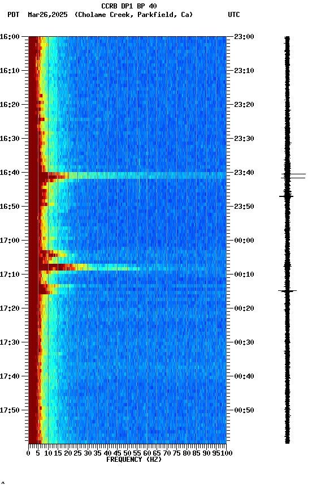Click the 23:30 UTC time label
The height and width of the screenshot is (489, 312).
tap(244, 139)
